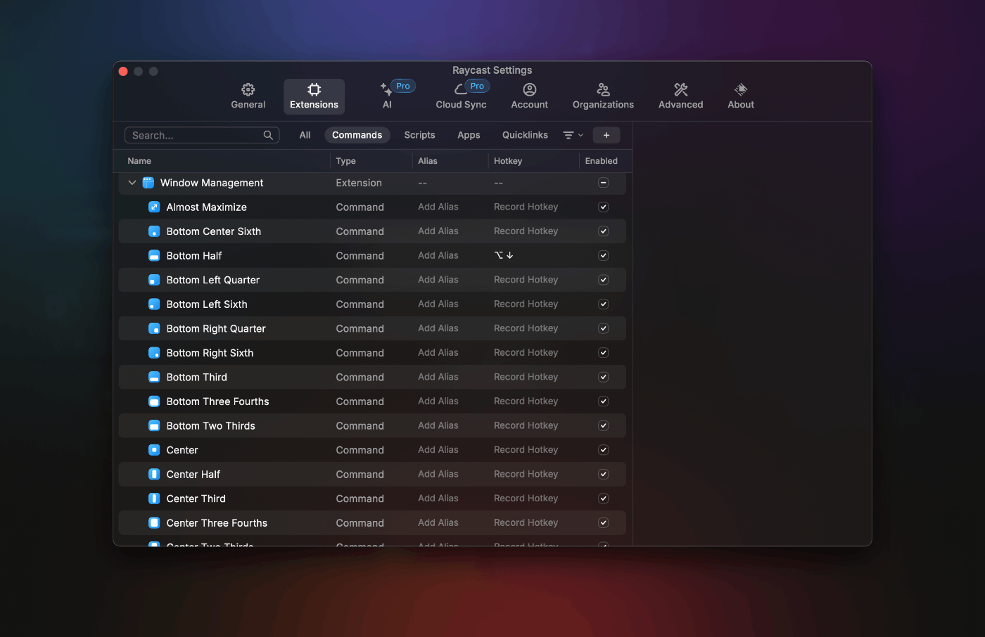Image resolution: width=985 pixels, height=637 pixels.
Task: Click the Bottom Left Sixth icon
Action: click(x=154, y=304)
